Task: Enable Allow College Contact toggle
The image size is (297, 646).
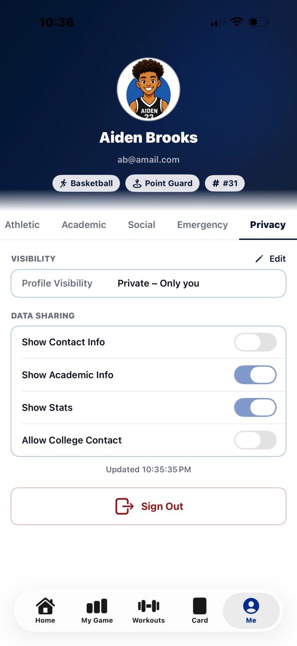Action: click(x=255, y=440)
